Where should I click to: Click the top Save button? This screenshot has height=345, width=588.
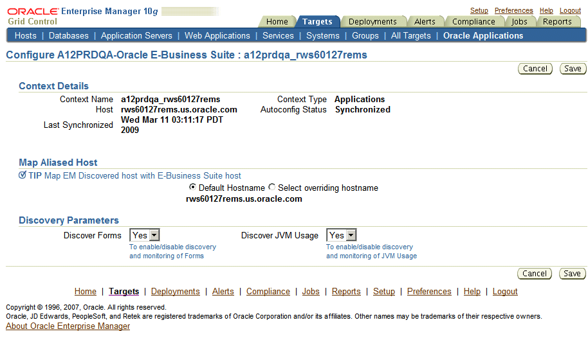click(x=573, y=69)
